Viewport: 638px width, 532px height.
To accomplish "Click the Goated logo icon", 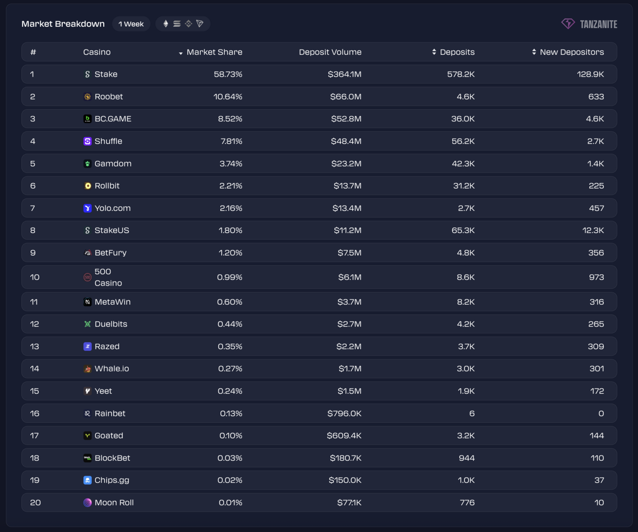I will [87, 436].
